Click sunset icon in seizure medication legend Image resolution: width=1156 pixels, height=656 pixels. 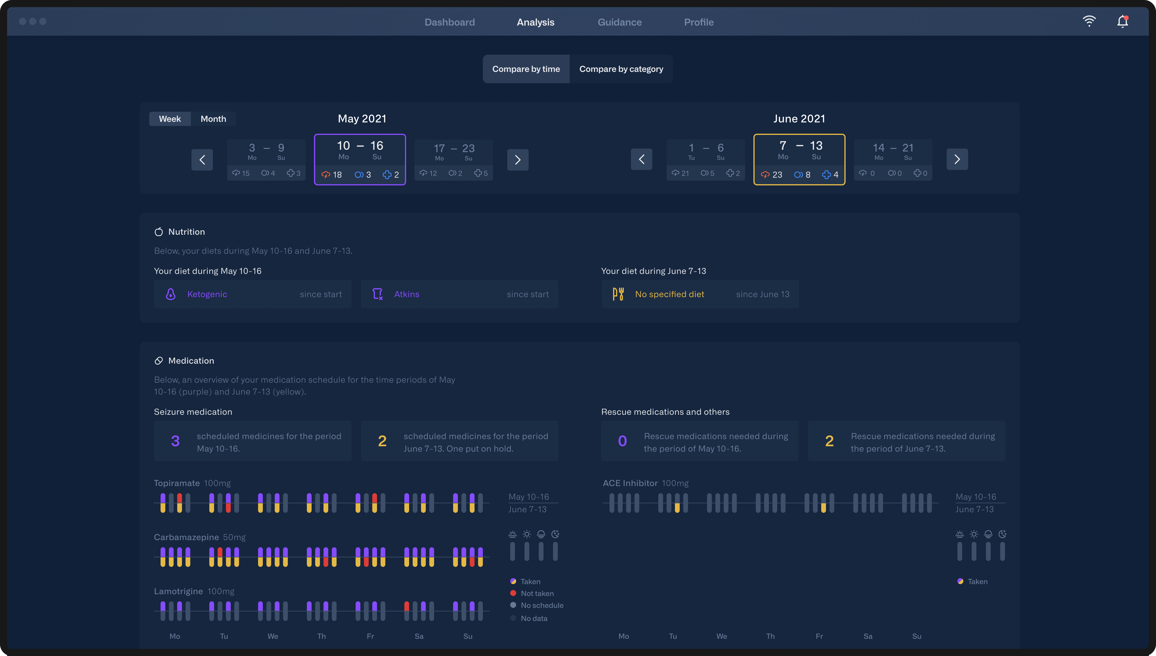point(541,534)
